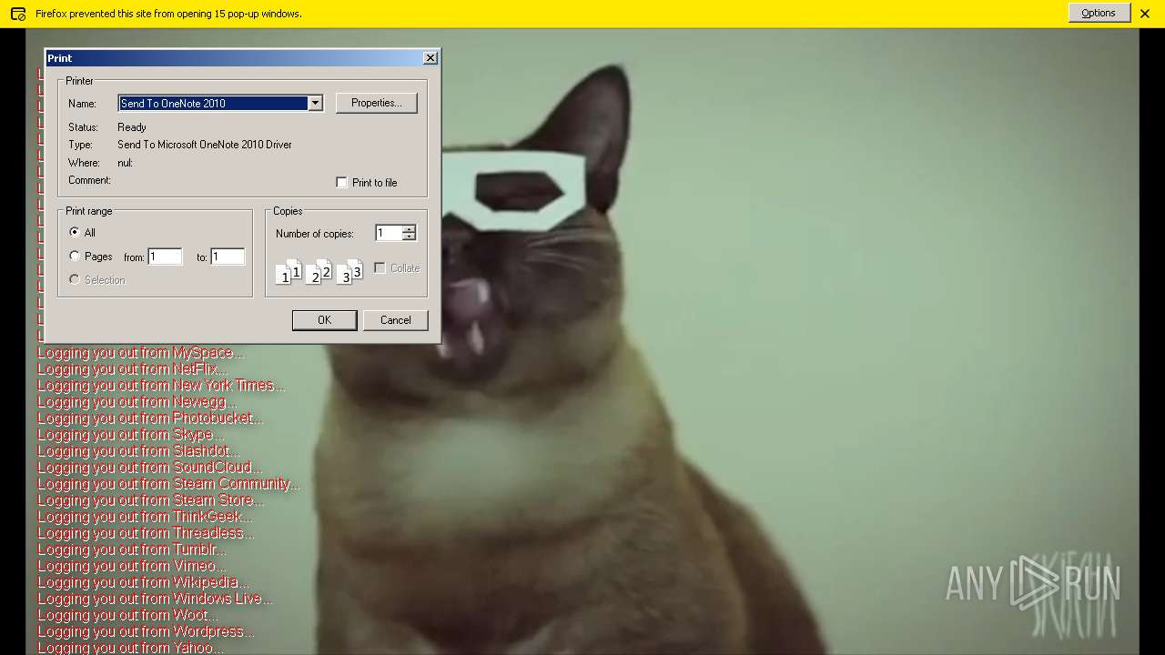Click the 'Status: Ready' value in Print dialog
Image resolution: width=1165 pixels, height=655 pixels.
[x=132, y=127]
